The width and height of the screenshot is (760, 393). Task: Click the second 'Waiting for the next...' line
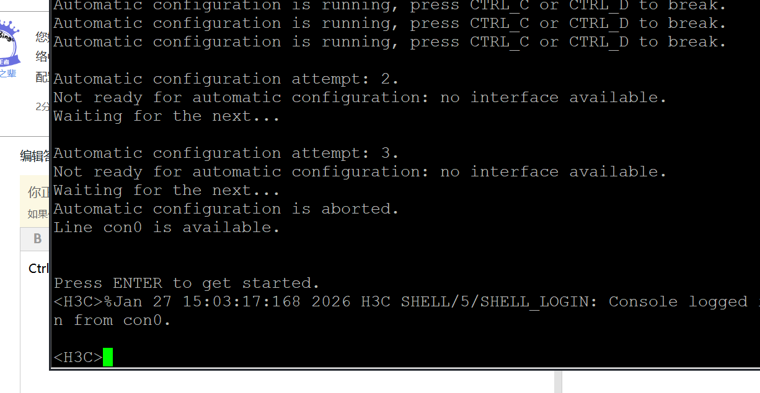pos(167,191)
